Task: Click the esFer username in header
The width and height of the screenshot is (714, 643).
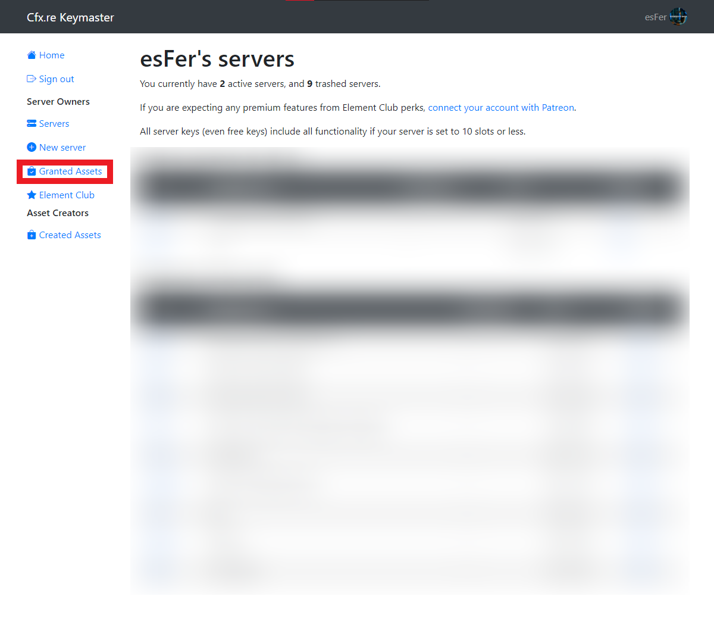Action: (656, 17)
